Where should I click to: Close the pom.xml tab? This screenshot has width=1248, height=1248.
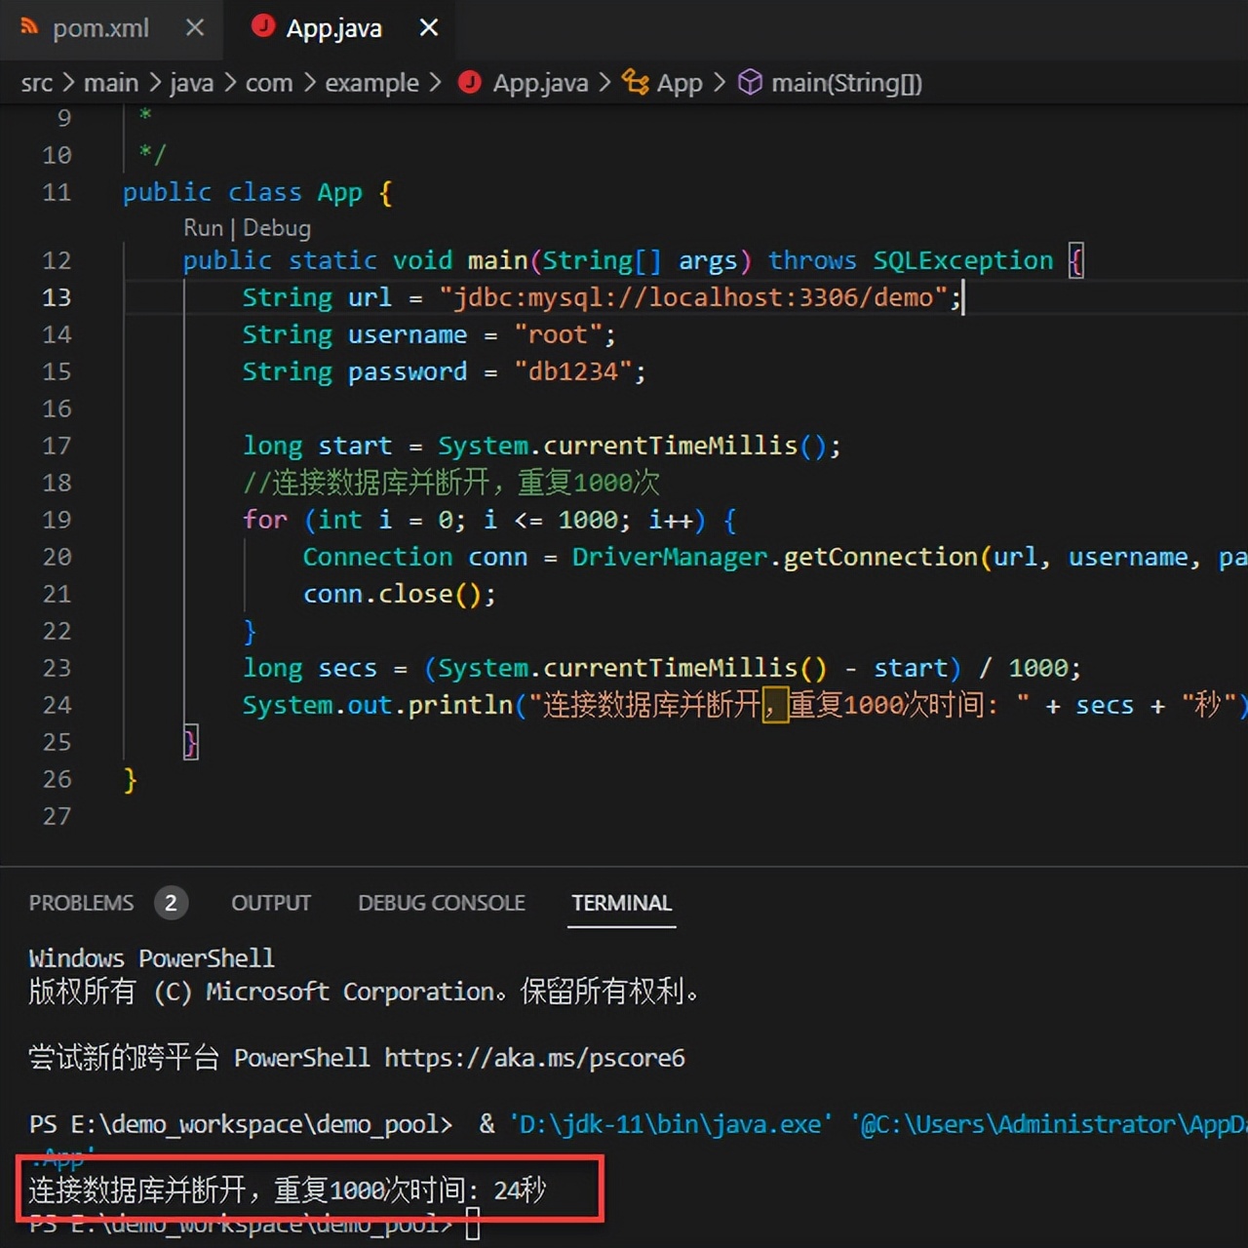tap(194, 28)
